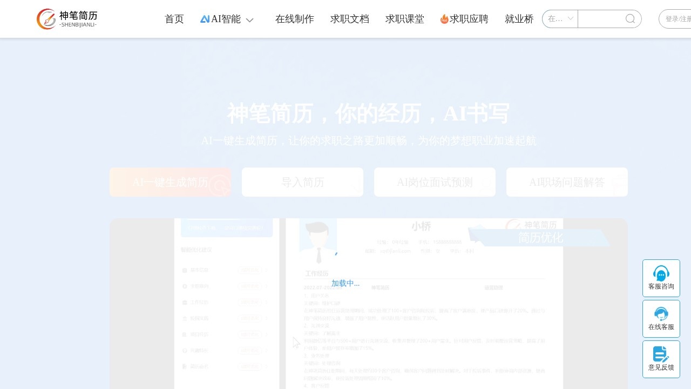The height and width of the screenshot is (389, 691).
Task: Open 求职课堂 nav item
Action: point(405,19)
